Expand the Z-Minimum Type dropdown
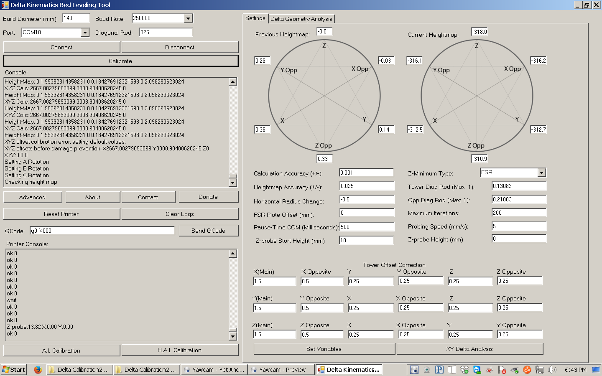The width and height of the screenshot is (602, 376). pyautogui.click(x=541, y=173)
